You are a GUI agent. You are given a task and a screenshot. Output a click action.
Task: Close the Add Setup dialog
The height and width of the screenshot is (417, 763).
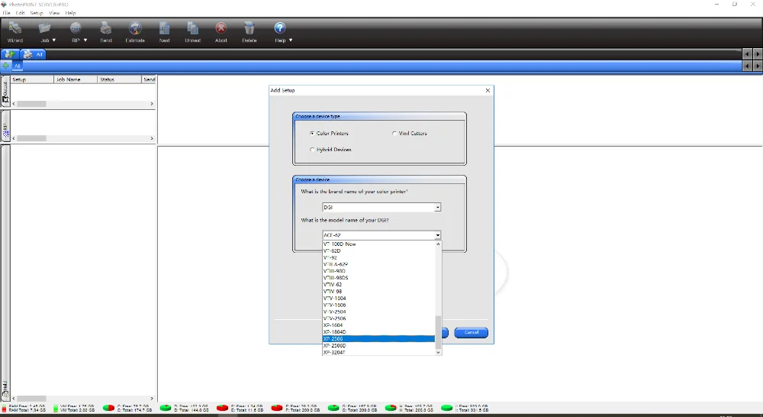click(488, 90)
